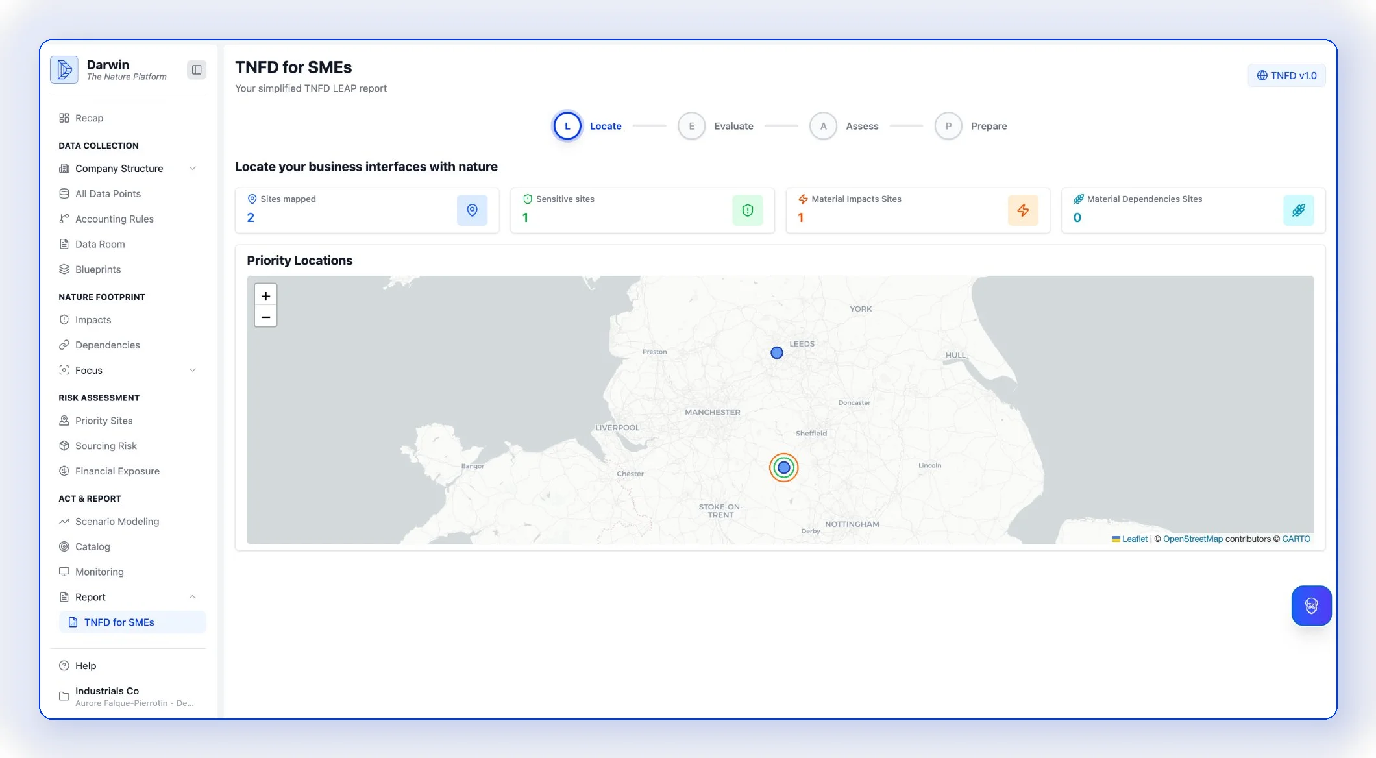Image resolution: width=1376 pixels, height=758 pixels.
Task: Open the assistant avatar bubble bottom right
Action: [1311, 605]
